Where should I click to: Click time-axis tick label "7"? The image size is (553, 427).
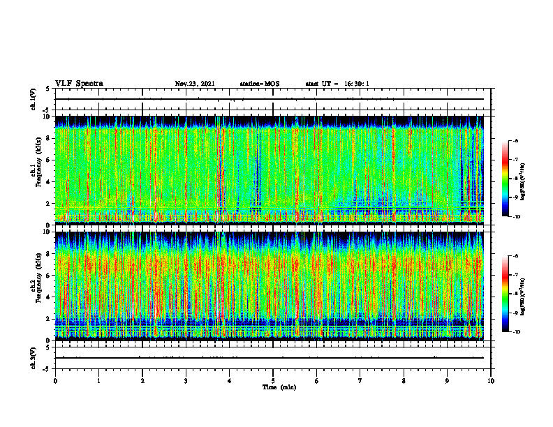click(360, 381)
